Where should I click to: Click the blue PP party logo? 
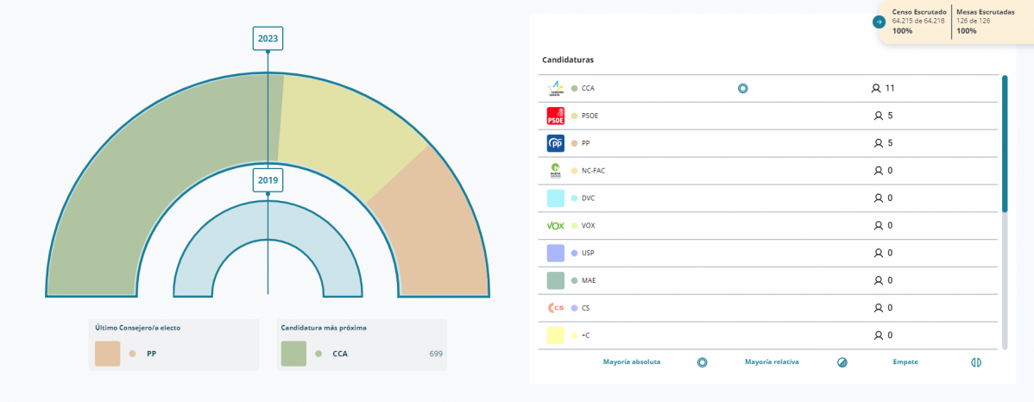(555, 143)
